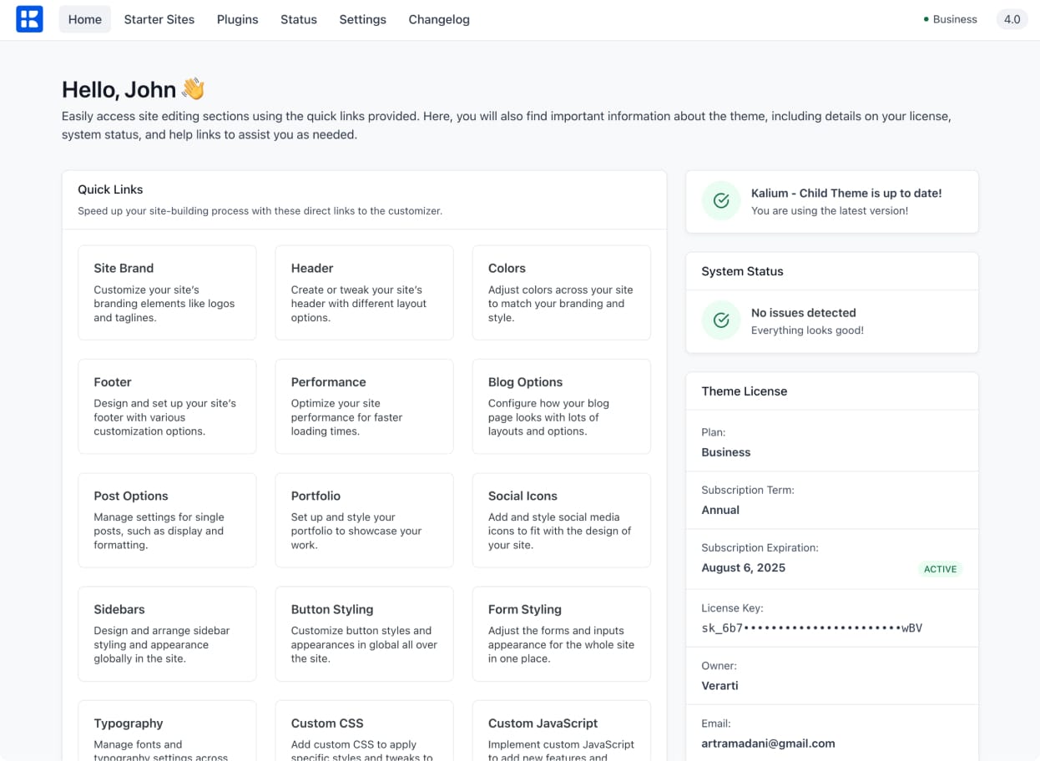This screenshot has width=1040, height=761.
Task: Open the Starter Sites tab
Action: [159, 19]
